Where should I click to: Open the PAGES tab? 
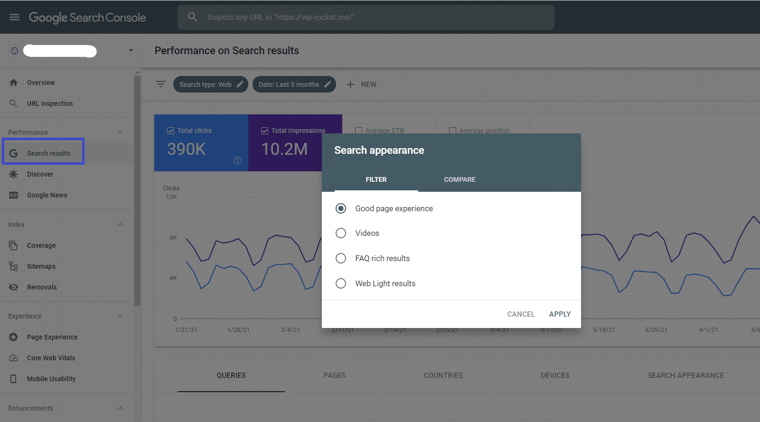click(335, 375)
